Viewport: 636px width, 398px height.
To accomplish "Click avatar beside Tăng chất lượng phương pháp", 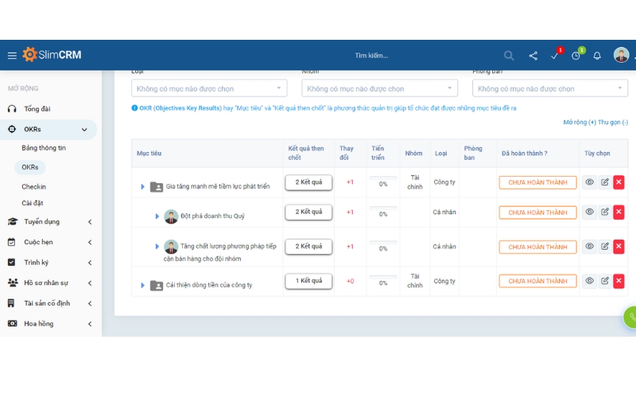I will pyautogui.click(x=171, y=247).
